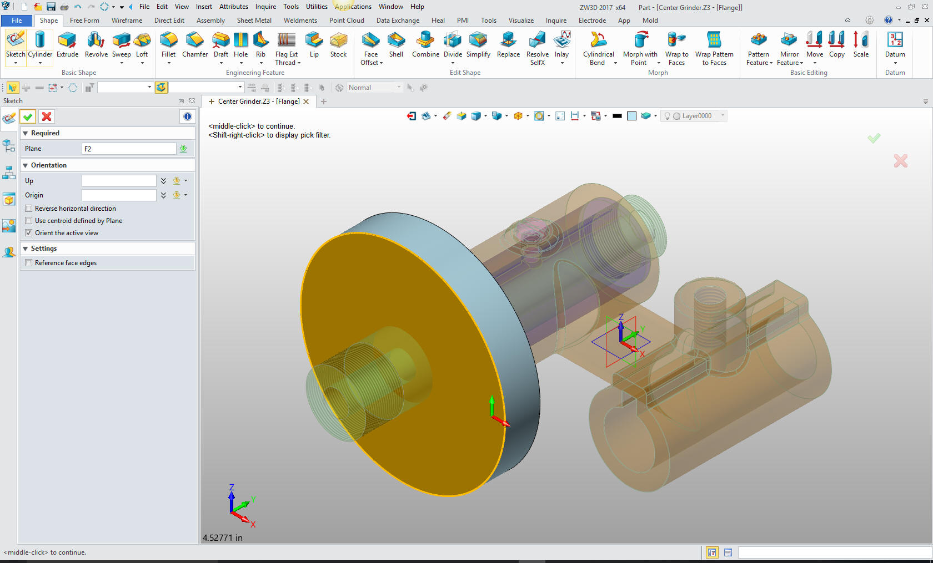The height and width of the screenshot is (563, 933).
Task: Switch to the Sheet Metal ribbon tab
Action: pyautogui.click(x=254, y=21)
